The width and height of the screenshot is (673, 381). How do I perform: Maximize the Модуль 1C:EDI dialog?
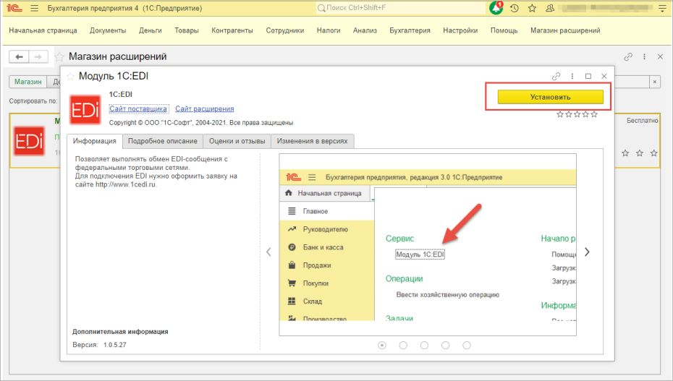[x=588, y=77]
